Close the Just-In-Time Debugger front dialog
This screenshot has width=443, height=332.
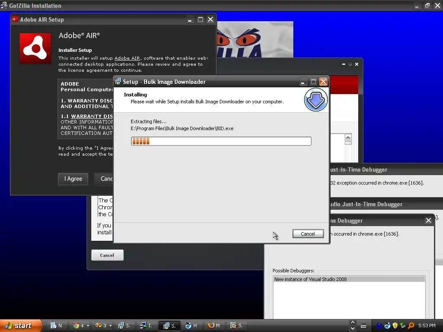(x=428, y=220)
